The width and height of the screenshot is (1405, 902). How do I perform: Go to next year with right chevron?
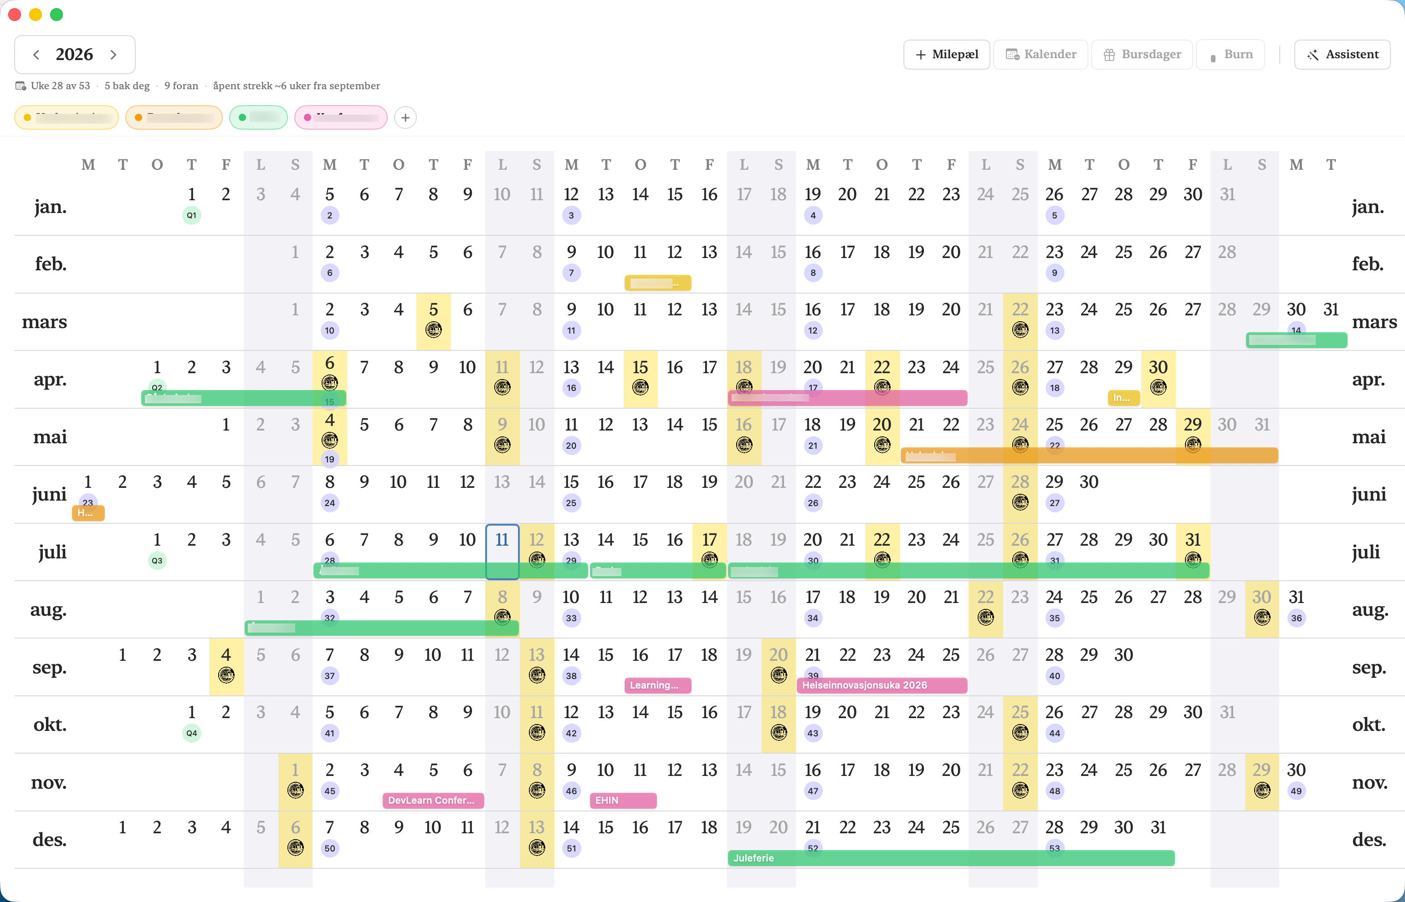(x=113, y=55)
